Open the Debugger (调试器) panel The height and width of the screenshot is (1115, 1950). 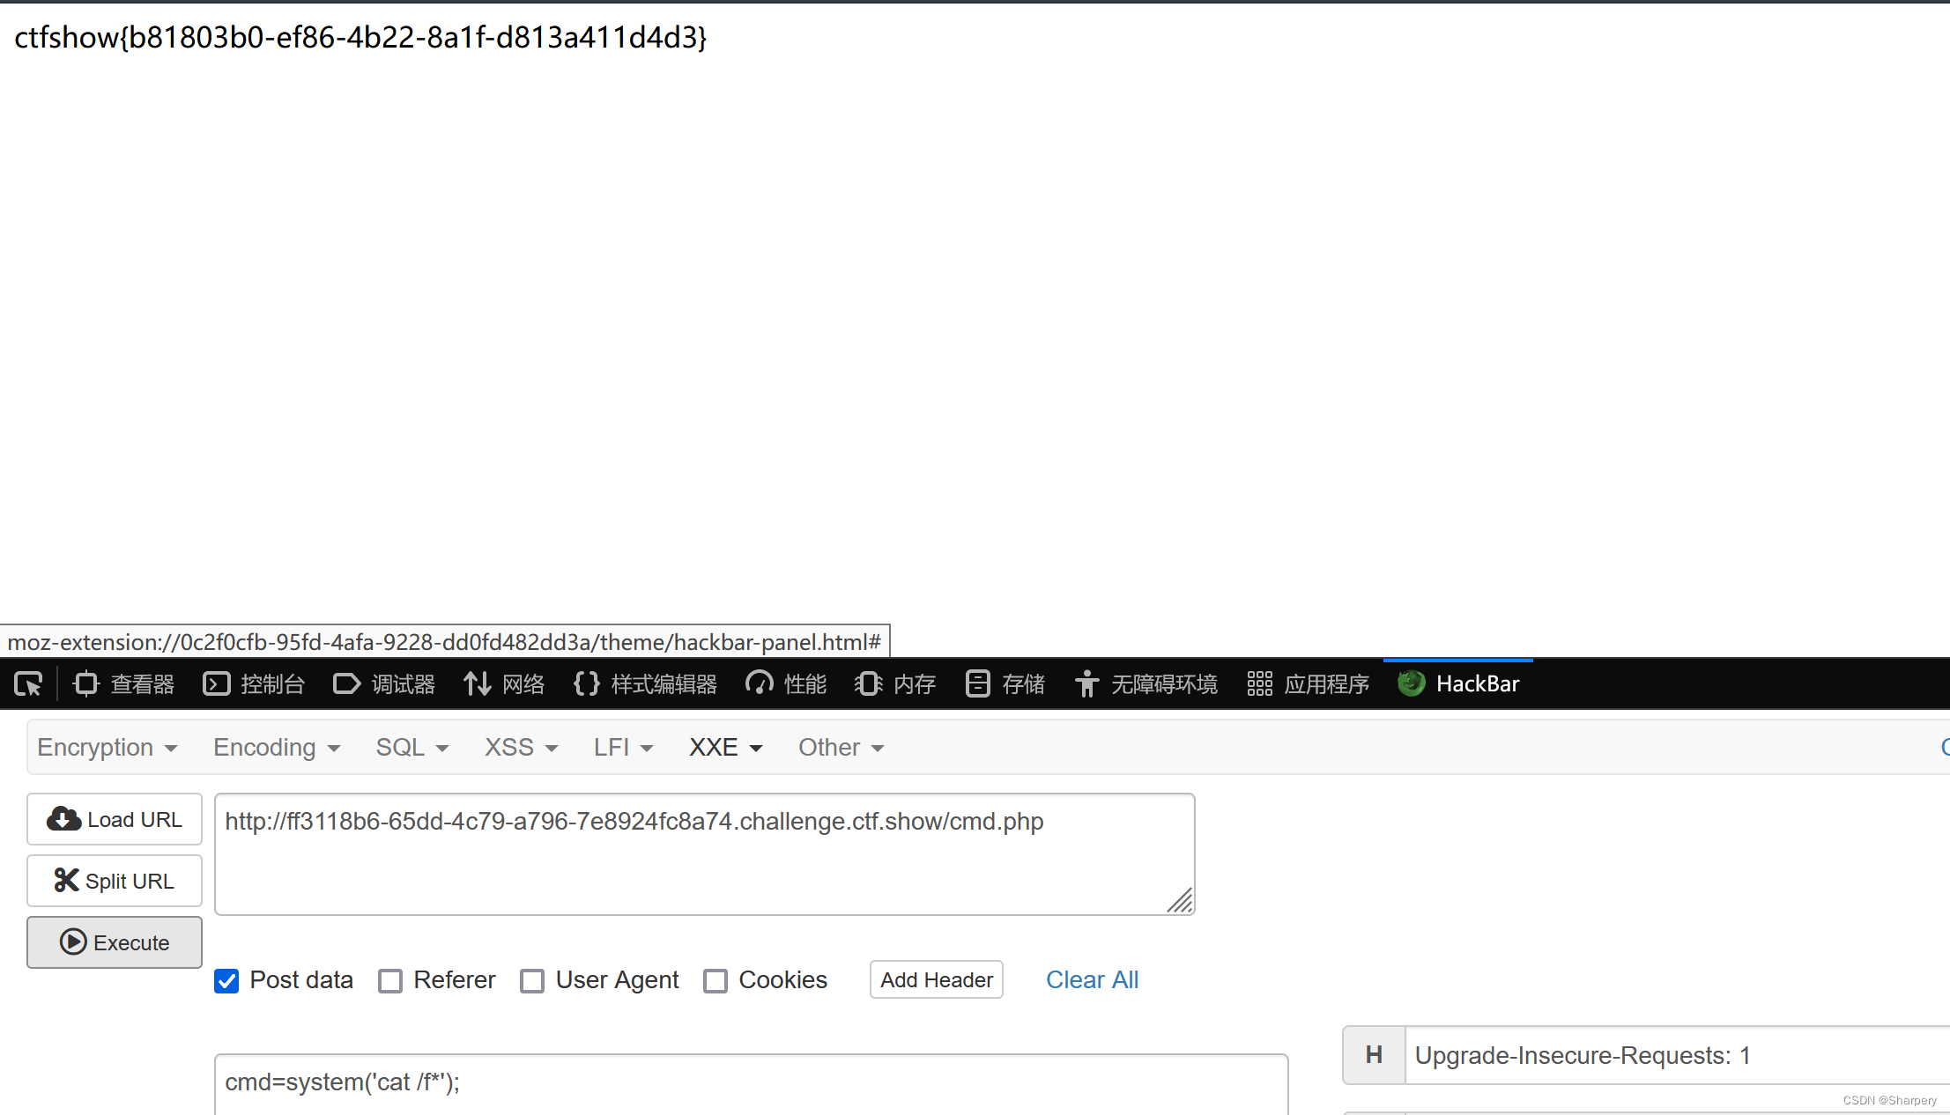[x=384, y=684]
